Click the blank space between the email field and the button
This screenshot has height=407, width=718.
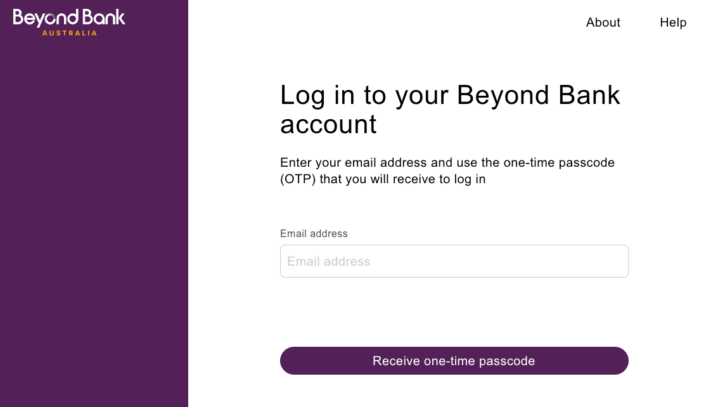[454, 312]
